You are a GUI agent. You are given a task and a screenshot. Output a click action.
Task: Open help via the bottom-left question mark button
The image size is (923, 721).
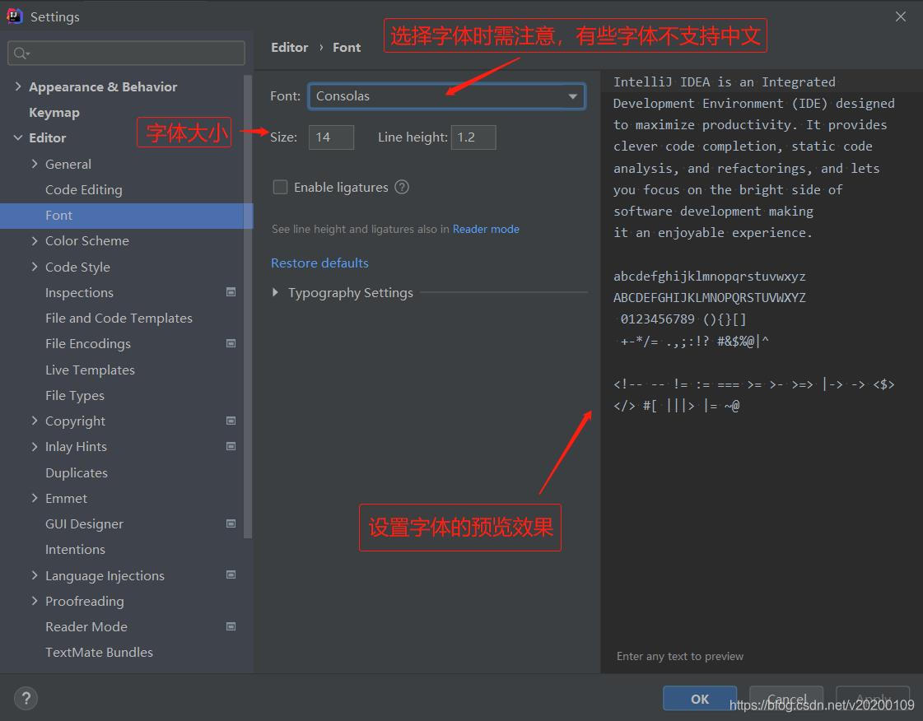tap(26, 699)
